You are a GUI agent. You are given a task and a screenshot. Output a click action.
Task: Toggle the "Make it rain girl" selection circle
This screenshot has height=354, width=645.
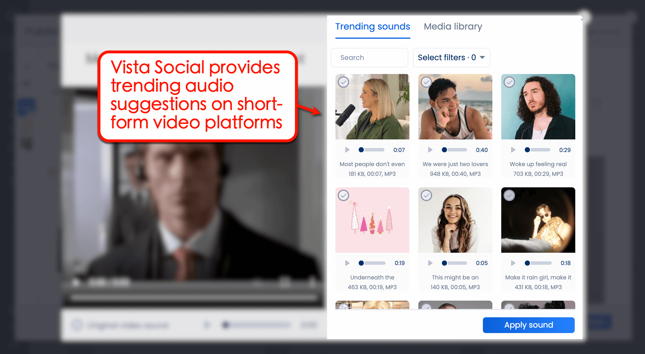[x=509, y=195]
